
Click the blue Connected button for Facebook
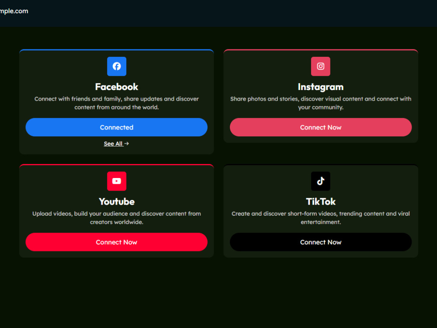117,127
